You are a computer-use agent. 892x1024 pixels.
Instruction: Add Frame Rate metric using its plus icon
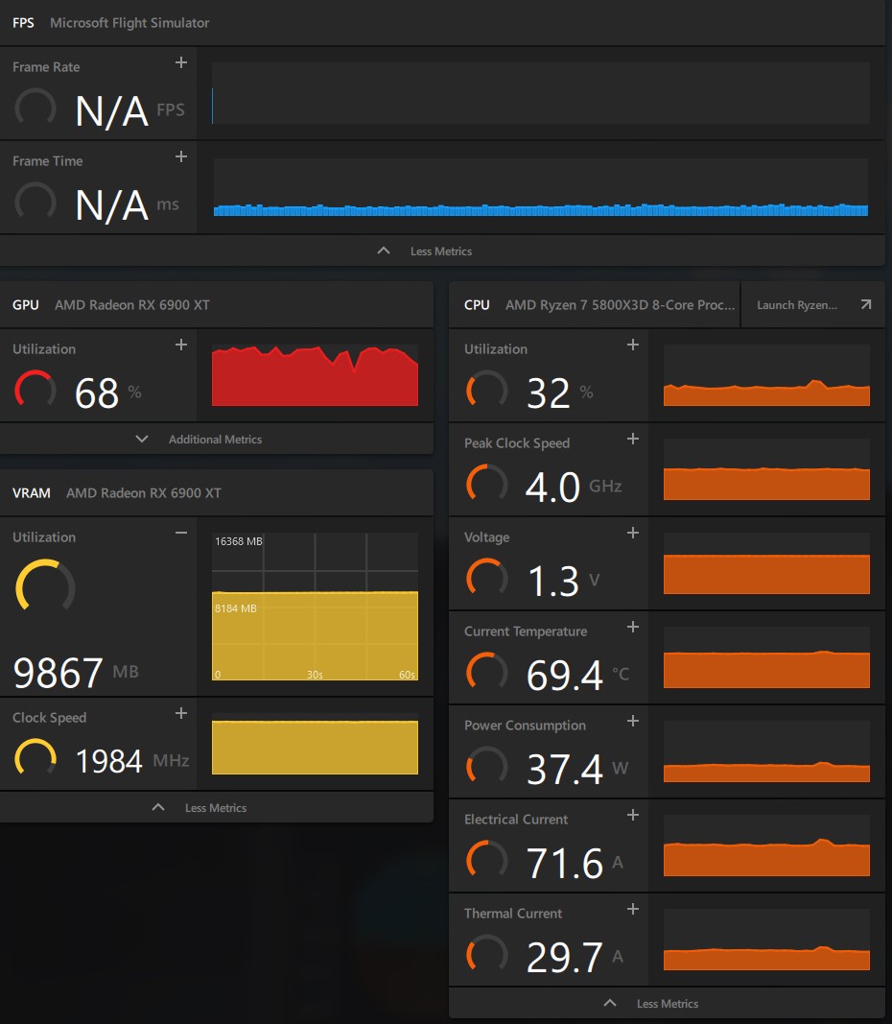180,62
